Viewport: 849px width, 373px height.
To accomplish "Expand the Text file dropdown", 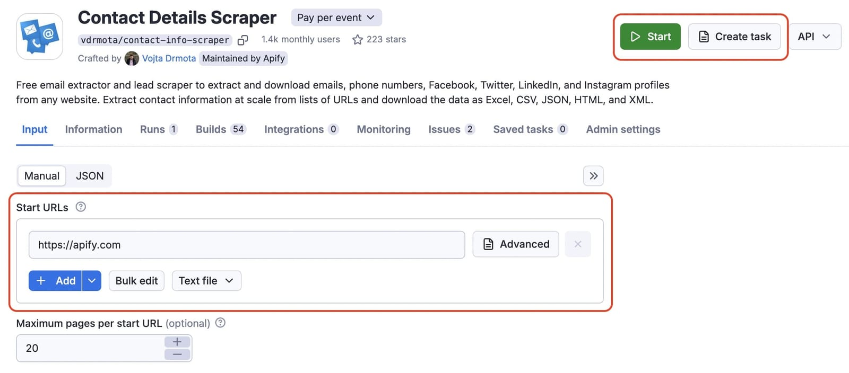I will (206, 281).
